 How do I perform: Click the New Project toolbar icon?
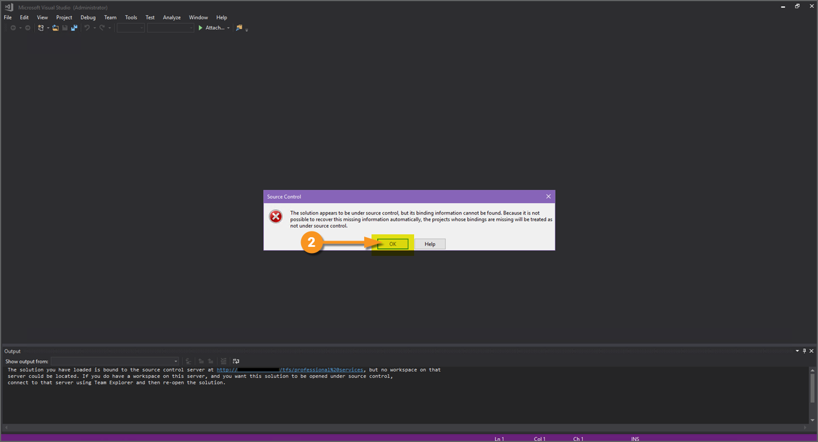coord(41,28)
